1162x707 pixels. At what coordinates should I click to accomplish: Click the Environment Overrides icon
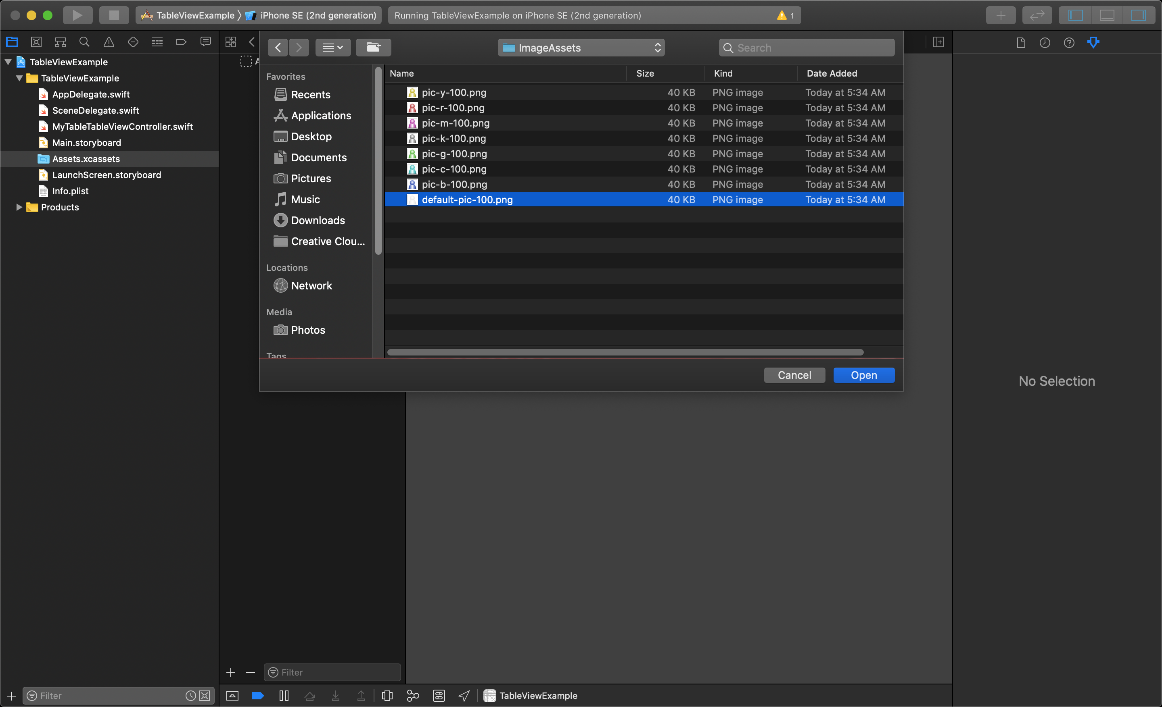[439, 695]
